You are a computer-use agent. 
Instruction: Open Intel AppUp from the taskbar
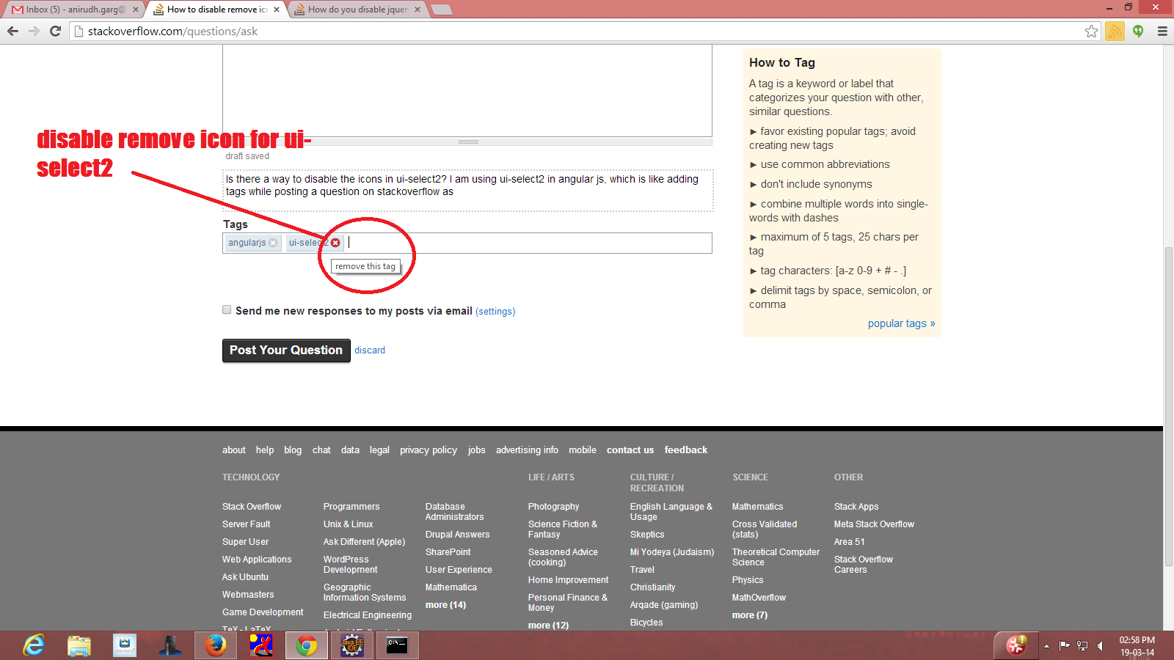[x=125, y=645]
